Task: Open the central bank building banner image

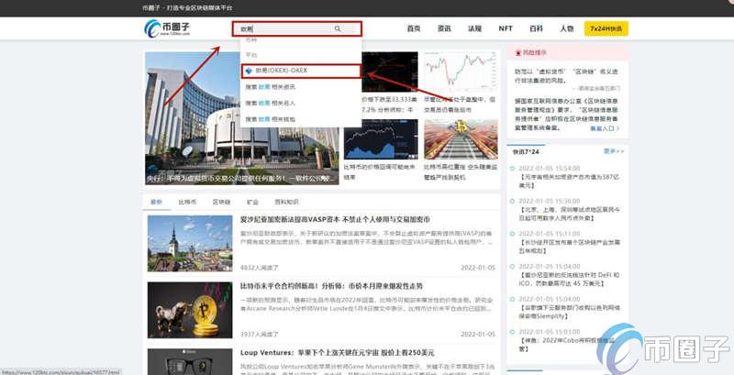Action: pyautogui.click(x=241, y=118)
